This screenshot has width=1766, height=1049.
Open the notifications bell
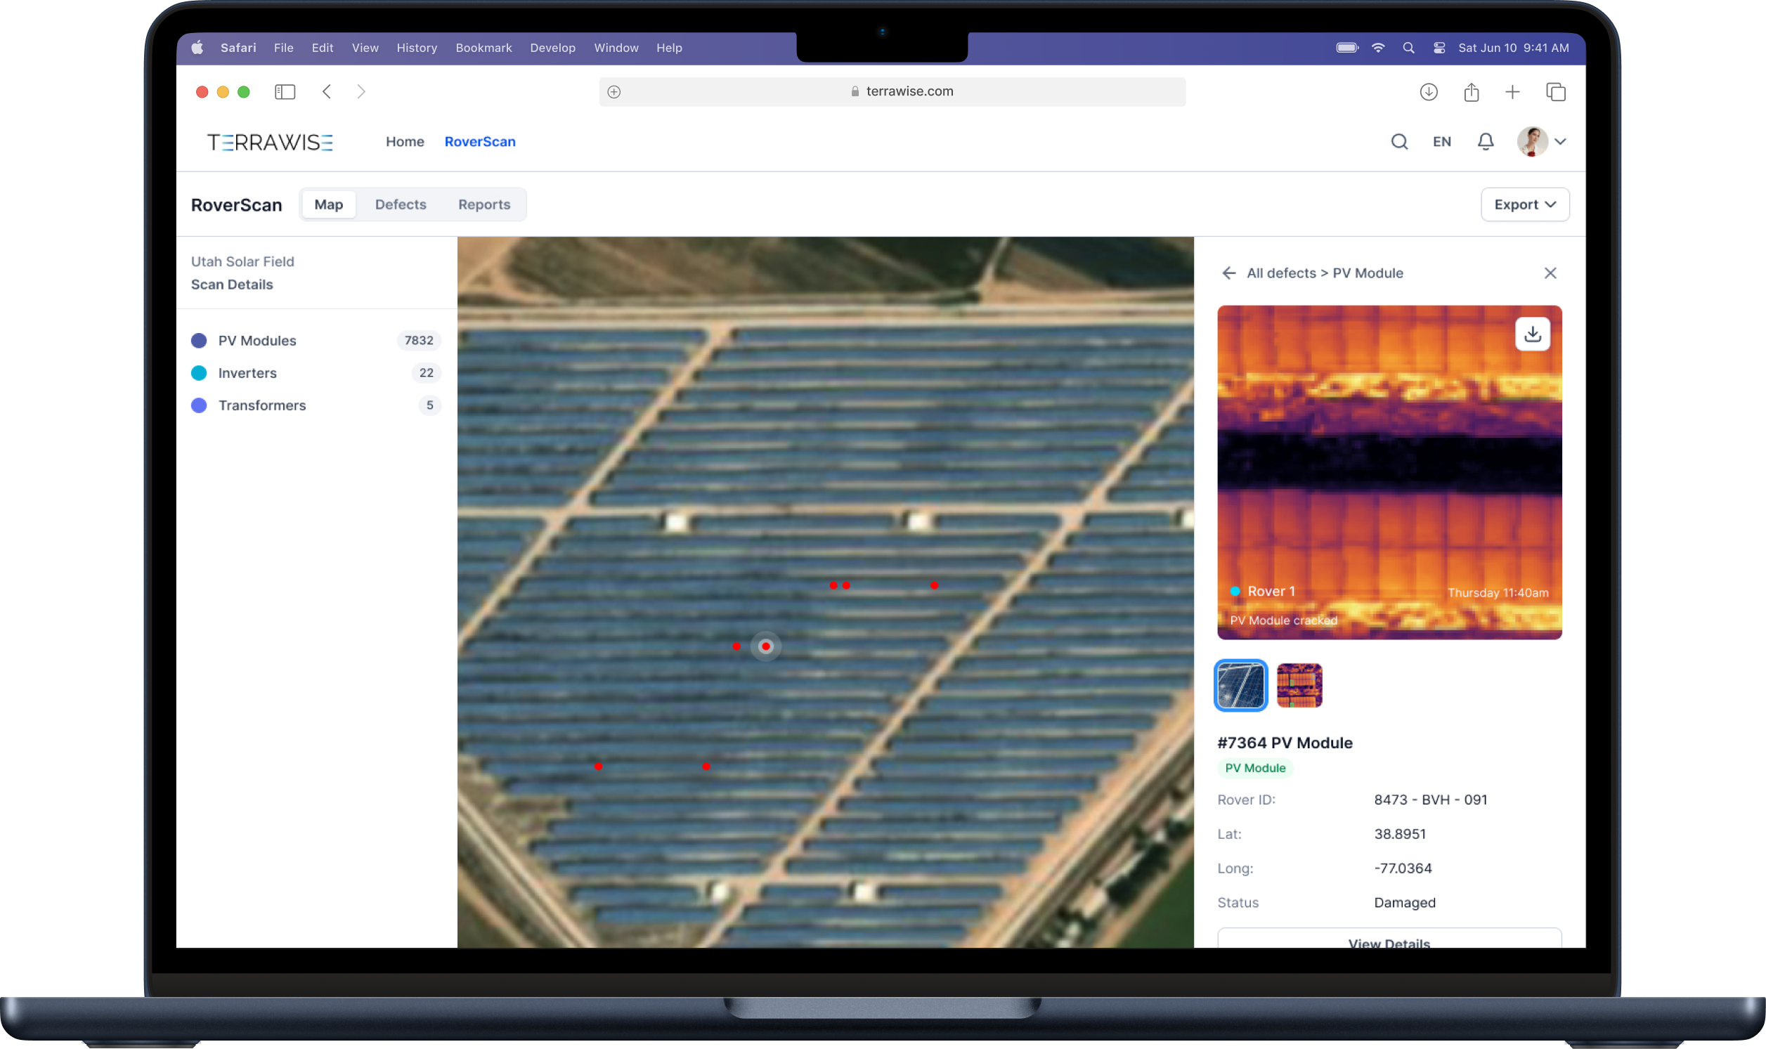(x=1486, y=141)
